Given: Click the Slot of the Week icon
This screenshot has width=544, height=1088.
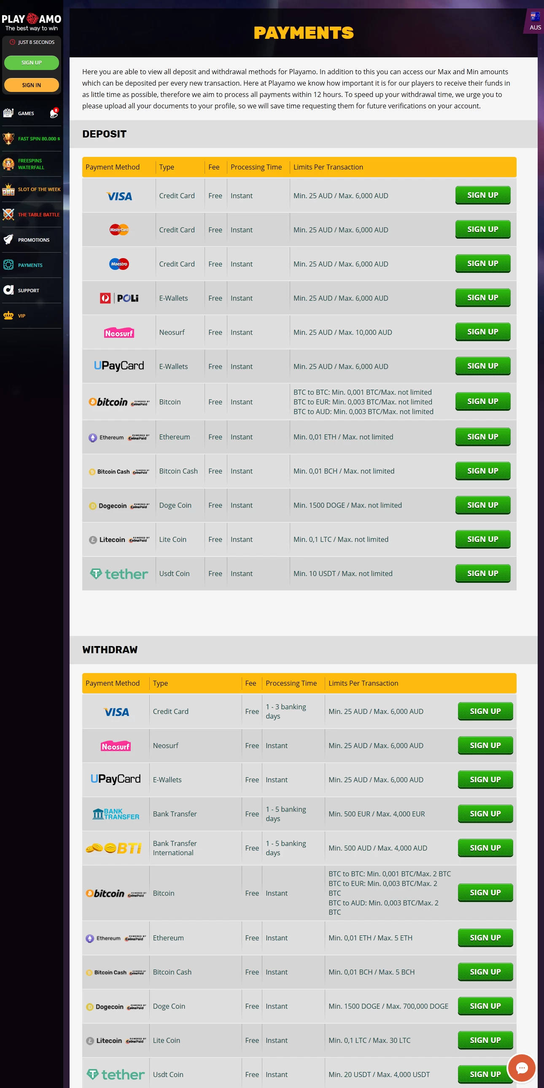Looking at the screenshot, I should click(8, 189).
